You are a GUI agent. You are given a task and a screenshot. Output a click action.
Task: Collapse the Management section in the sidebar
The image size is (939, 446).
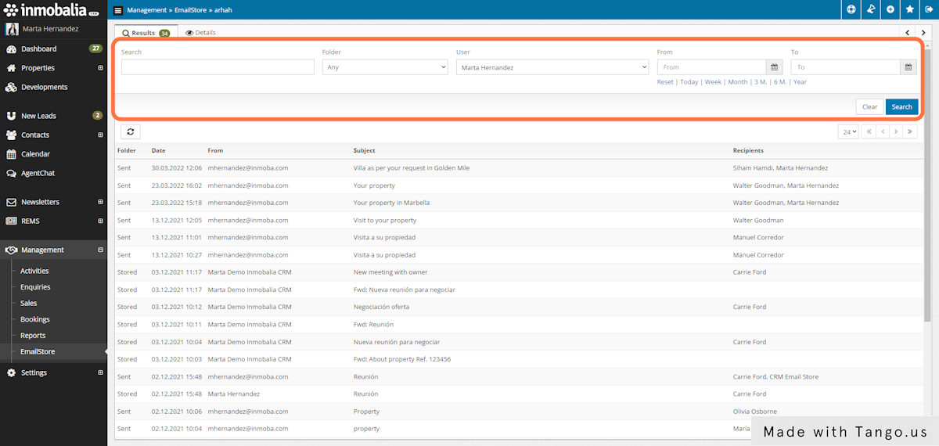point(100,250)
